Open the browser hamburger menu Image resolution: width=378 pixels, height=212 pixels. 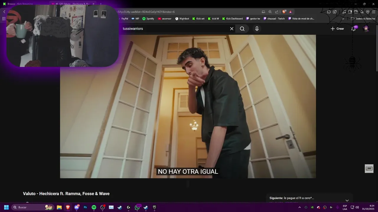pos(374,12)
